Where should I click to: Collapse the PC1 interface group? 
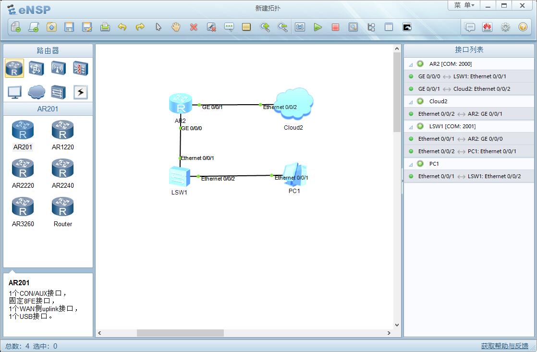point(411,164)
